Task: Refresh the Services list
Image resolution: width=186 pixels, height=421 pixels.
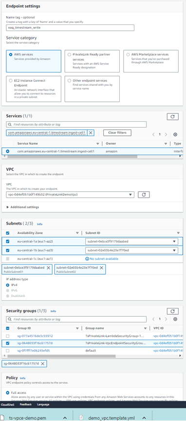Action: click(172, 116)
